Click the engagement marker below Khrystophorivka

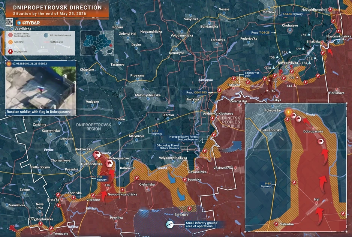pyautogui.click(x=40, y=224)
